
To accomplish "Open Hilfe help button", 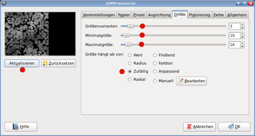I will point(21,127).
